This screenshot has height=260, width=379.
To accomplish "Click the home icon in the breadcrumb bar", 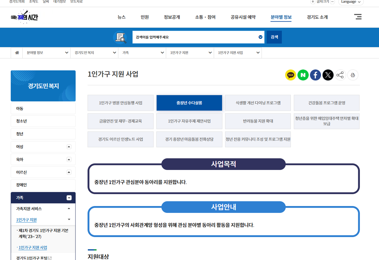I will click(17, 53).
